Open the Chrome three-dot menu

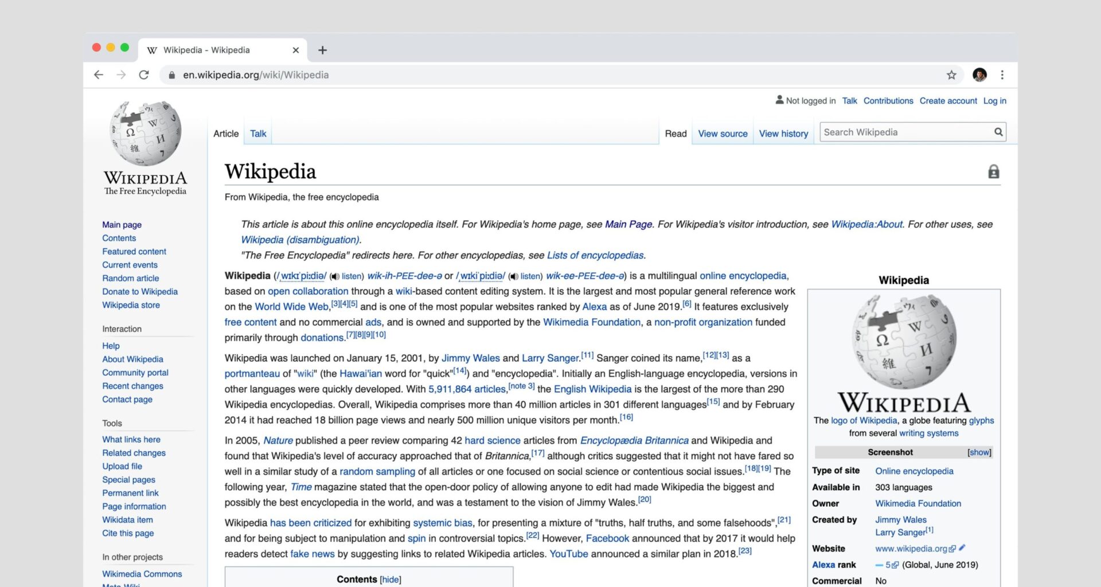1002,75
